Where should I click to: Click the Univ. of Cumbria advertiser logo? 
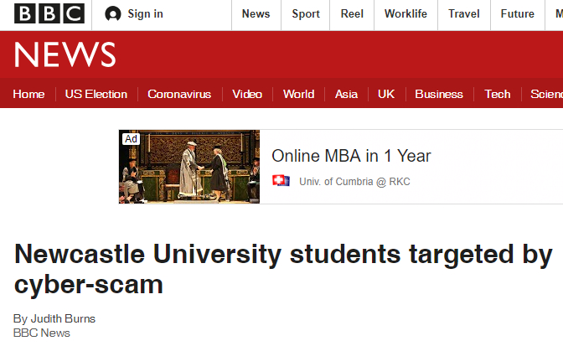click(281, 181)
